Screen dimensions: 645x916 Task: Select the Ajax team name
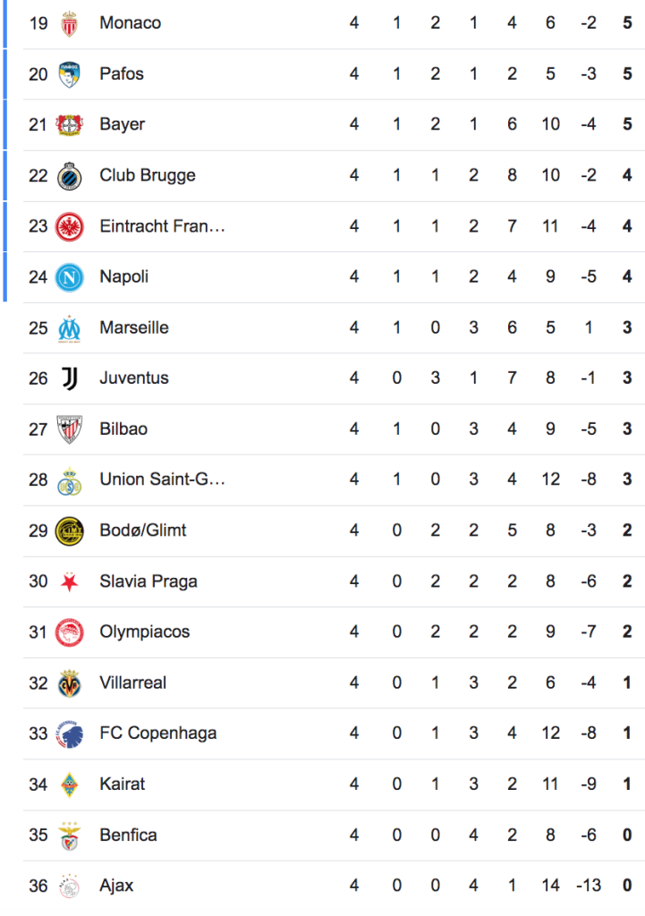116,886
